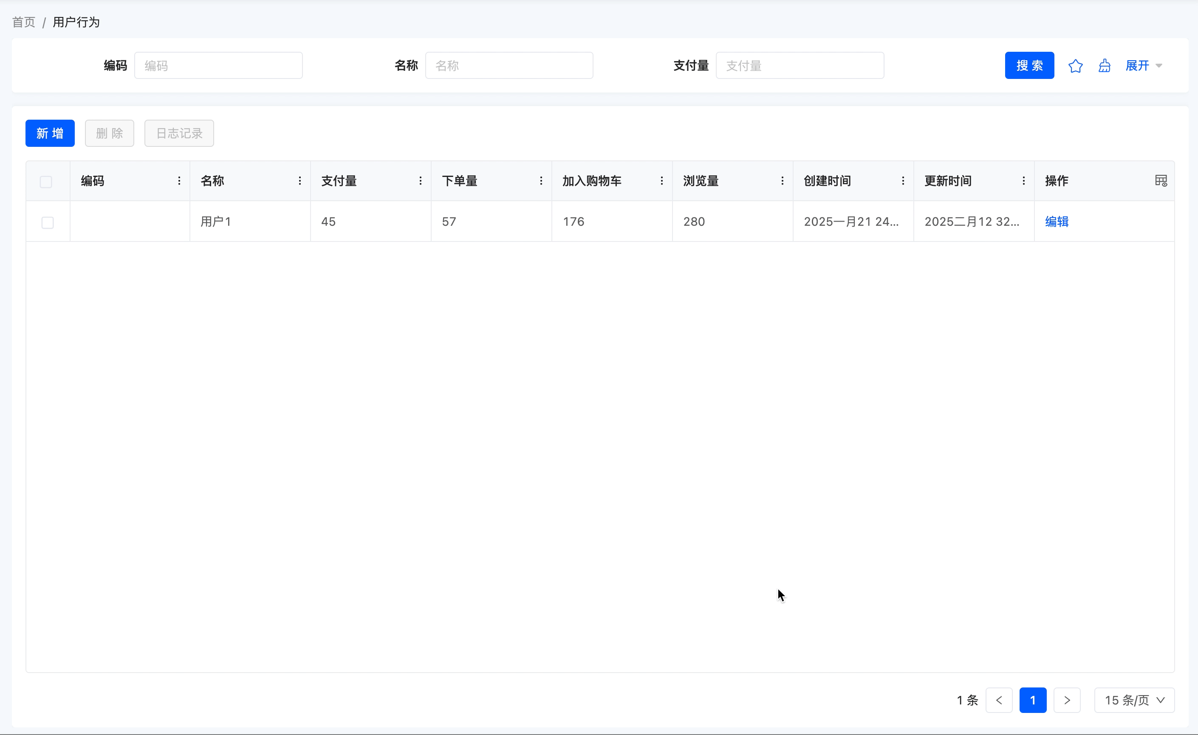Click the 编辑 link for 用户1
The height and width of the screenshot is (735, 1198).
click(x=1057, y=222)
